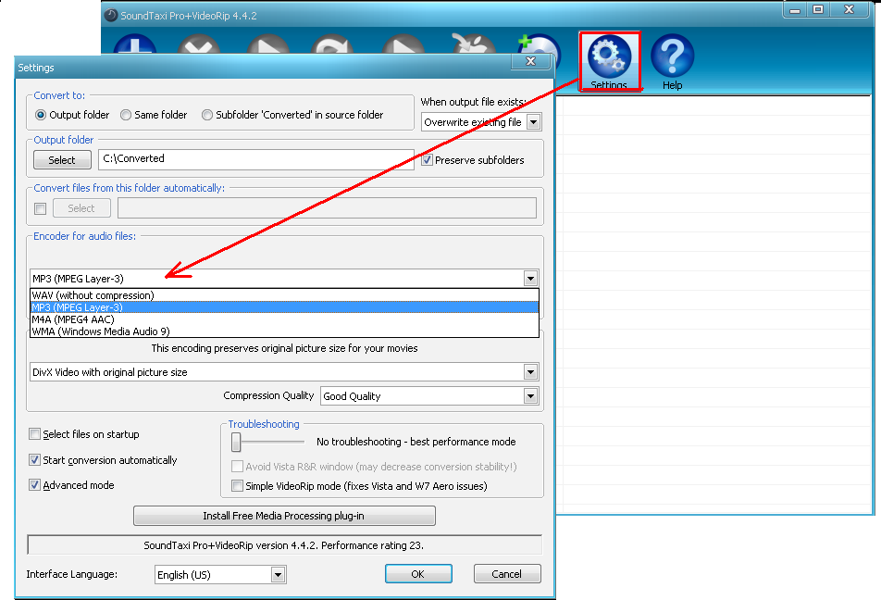Open DivX Video with original size dropdown
The height and width of the screenshot is (600, 881).
530,371
